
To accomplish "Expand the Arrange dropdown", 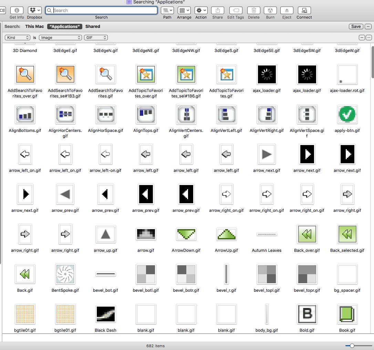I will 184,10.
